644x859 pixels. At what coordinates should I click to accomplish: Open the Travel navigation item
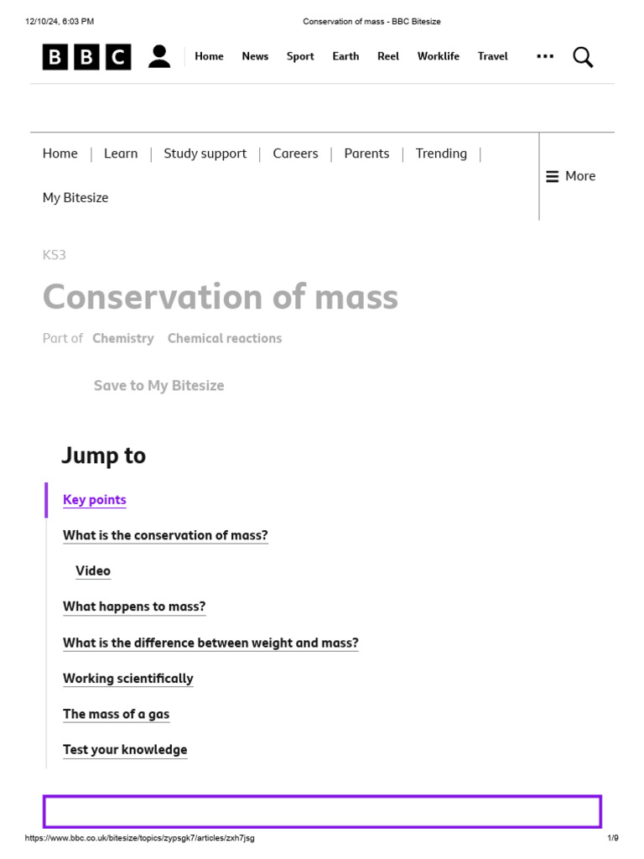pyautogui.click(x=493, y=56)
